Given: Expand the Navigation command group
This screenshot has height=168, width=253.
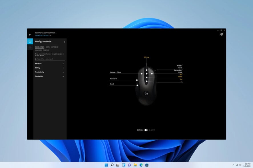Looking at the screenshot, I should tap(49, 76).
